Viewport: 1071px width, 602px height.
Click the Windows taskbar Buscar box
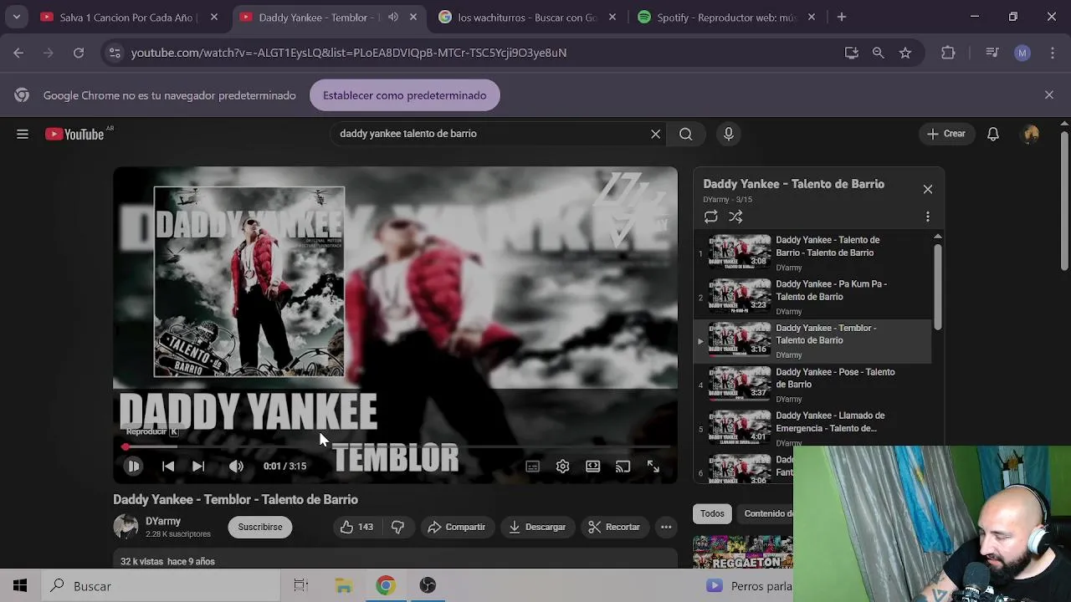tap(160, 586)
